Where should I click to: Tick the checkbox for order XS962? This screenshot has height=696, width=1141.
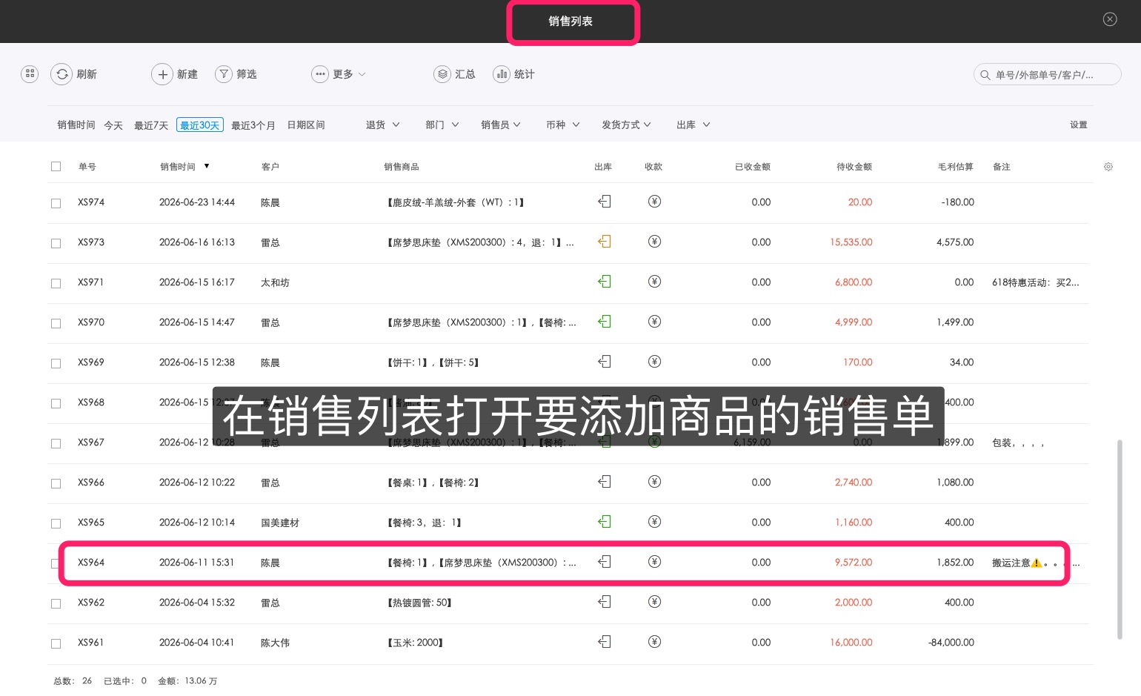tap(56, 603)
